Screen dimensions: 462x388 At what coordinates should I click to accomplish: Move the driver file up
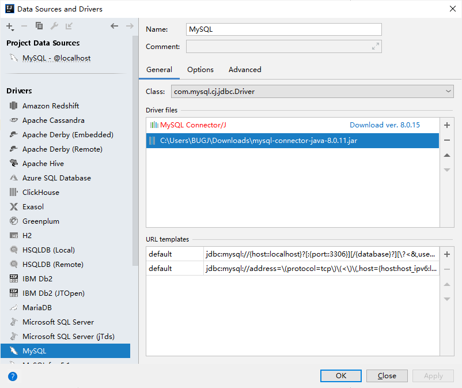coord(447,155)
